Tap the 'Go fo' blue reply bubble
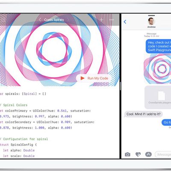 pyautogui.click(x=166, y=122)
